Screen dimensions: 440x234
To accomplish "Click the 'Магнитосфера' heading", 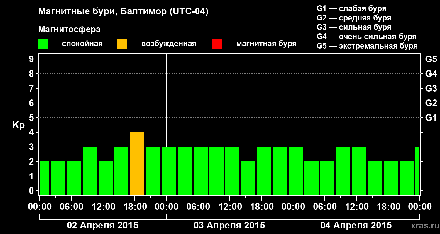I will (69, 30).
